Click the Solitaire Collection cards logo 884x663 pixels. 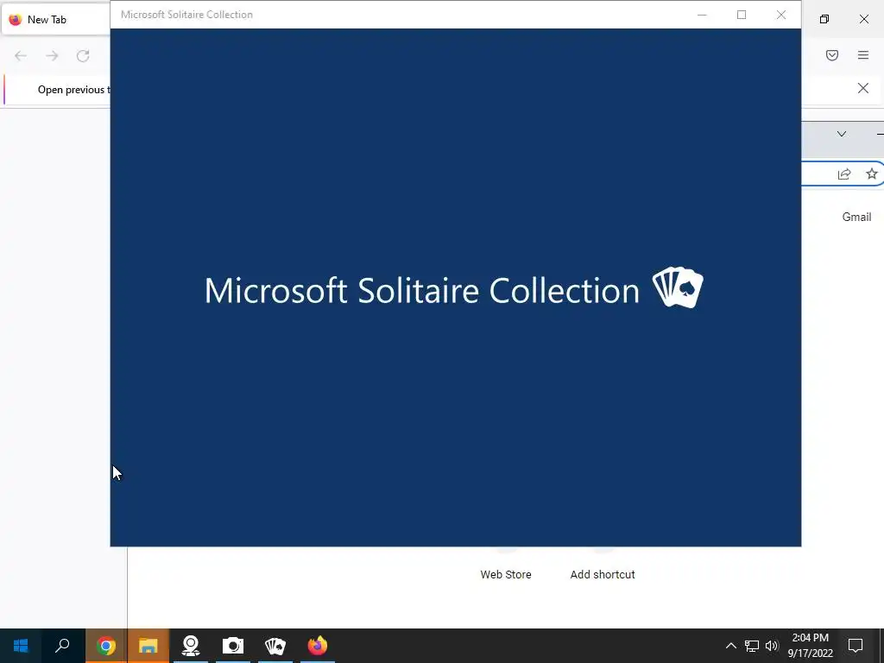click(x=679, y=287)
